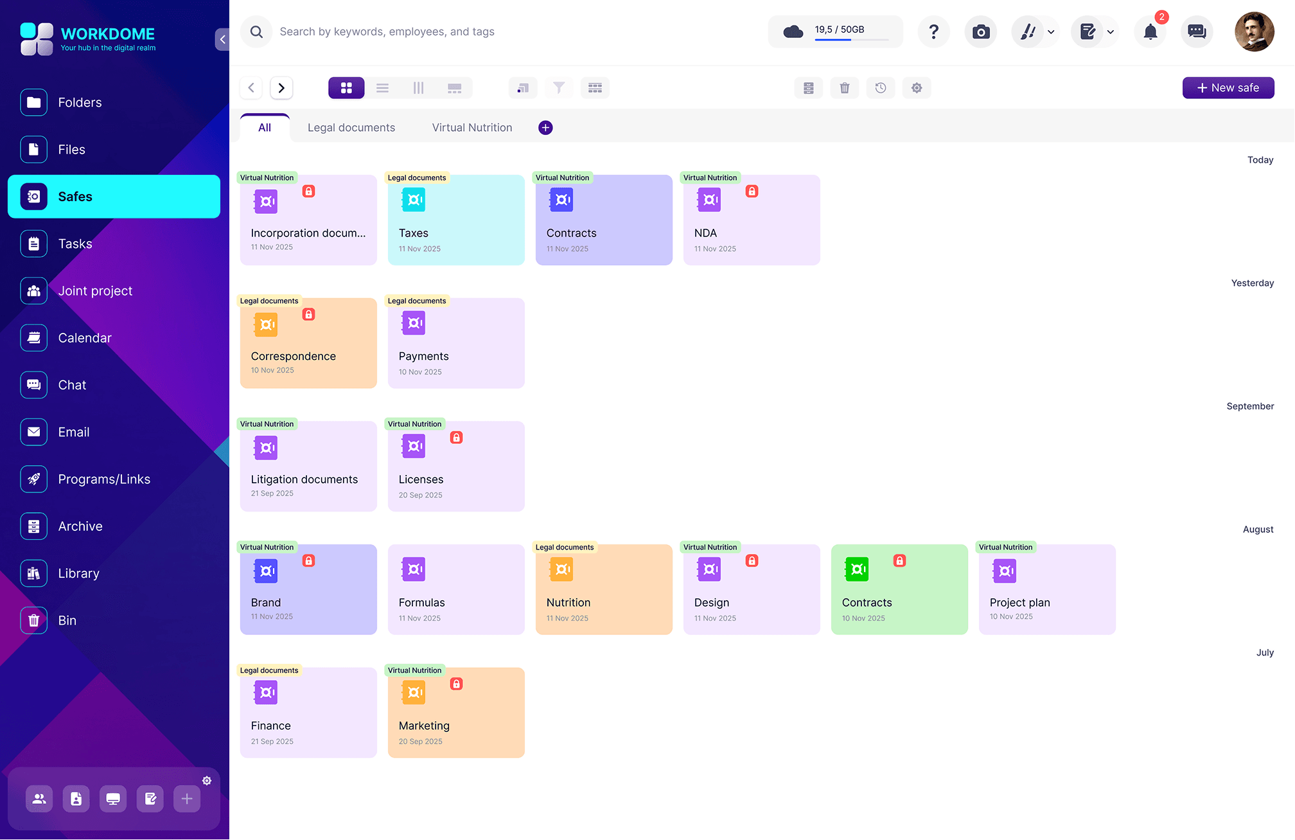Open the Virtual Nutrition tab
This screenshot has width=1295, height=840.
coord(471,127)
